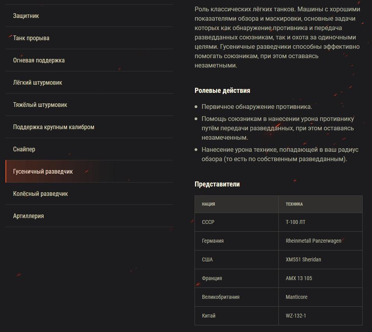This screenshot has width=372, height=332.
Task: Select the XM551 Sheridan table entry
Action: pos(303,259)
